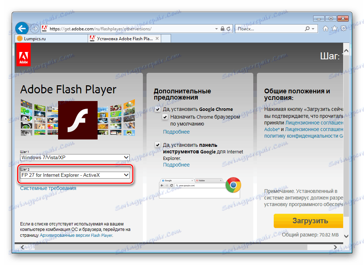
Task: Click the vertical scrollbar up arrow
Action: click(x=346, y=51)
